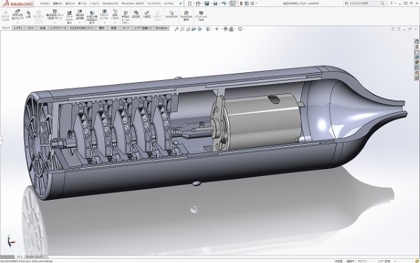The width and height of the screenshot is (420, 263).
Task: Click the SpeedPak update icon
Action: [186, 16]
